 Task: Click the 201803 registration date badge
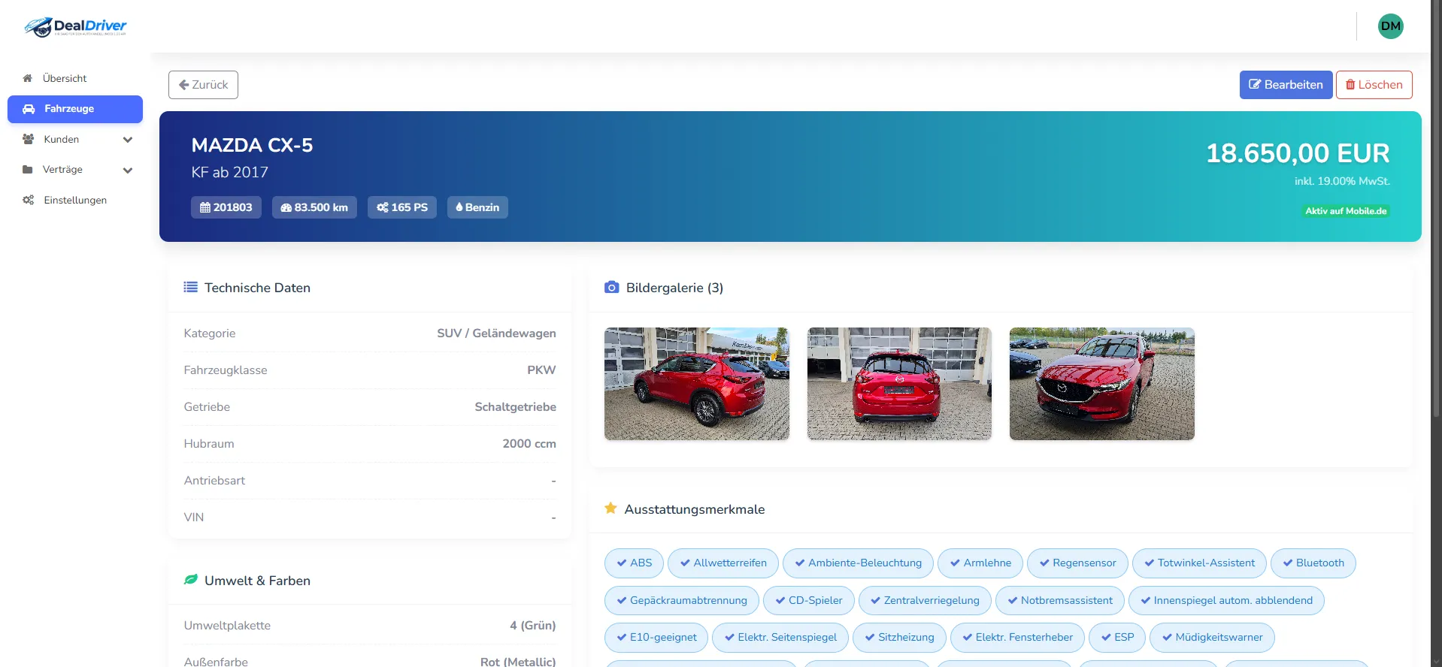click(x=226, y=207)
